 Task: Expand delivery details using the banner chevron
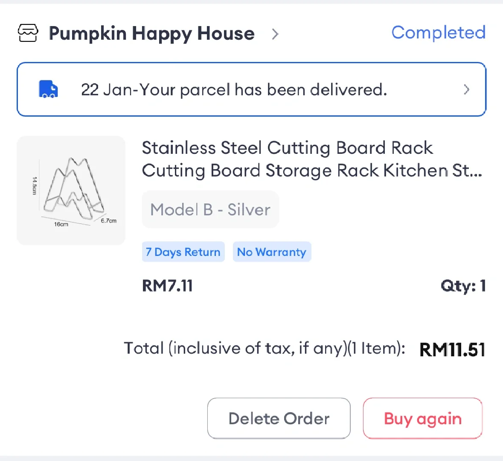466,89
